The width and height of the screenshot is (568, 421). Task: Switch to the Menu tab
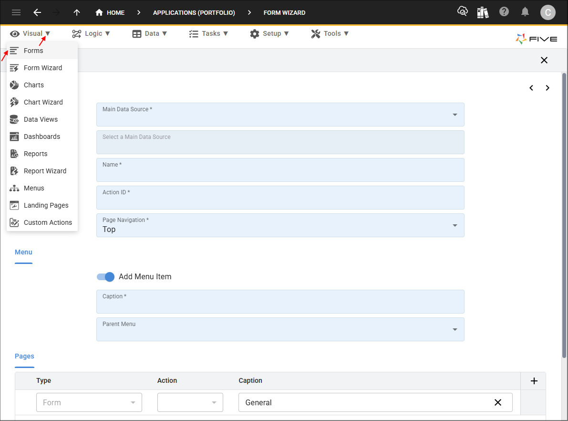[23, 253]
